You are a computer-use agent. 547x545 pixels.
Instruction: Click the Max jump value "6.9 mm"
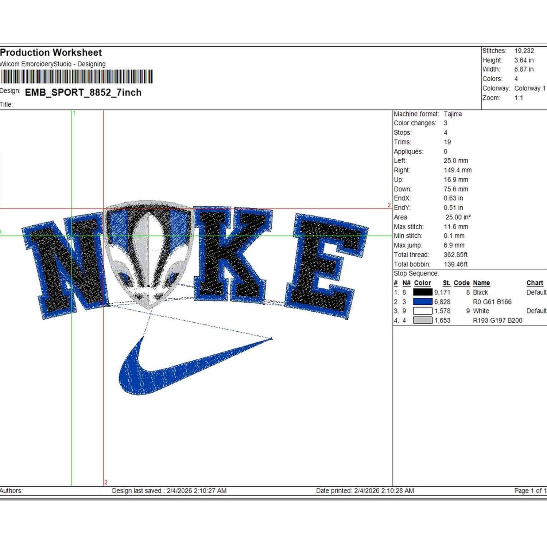coord(454,245)
